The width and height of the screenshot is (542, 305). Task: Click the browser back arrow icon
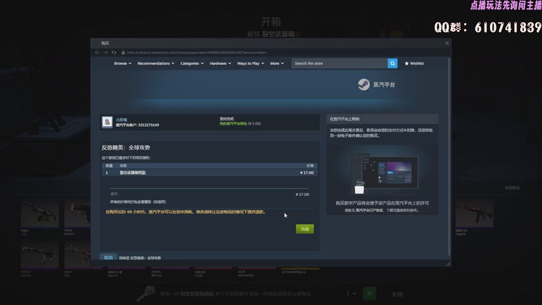point(97,53)
